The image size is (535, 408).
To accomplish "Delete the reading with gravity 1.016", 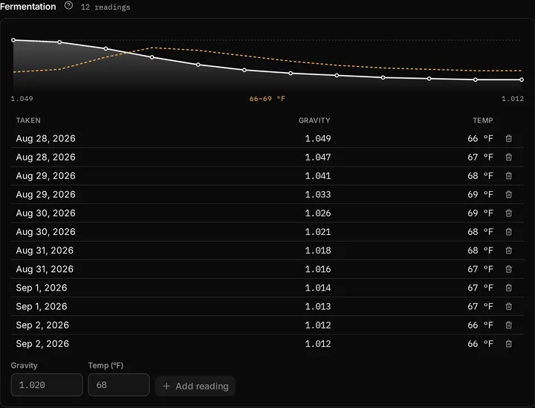I will (508, 269).
